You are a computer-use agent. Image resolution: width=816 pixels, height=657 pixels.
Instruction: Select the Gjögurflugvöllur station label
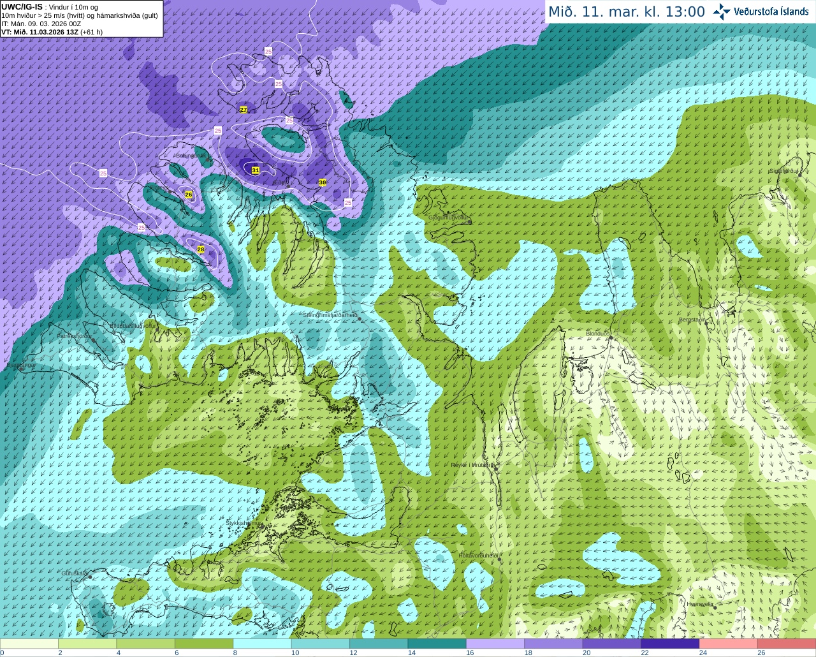click(x=448, y=217)
